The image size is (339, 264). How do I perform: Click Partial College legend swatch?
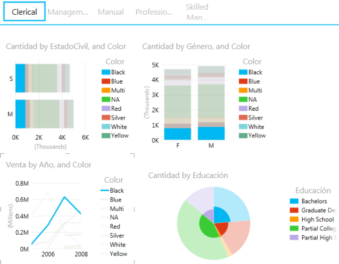tap(294, 228)
